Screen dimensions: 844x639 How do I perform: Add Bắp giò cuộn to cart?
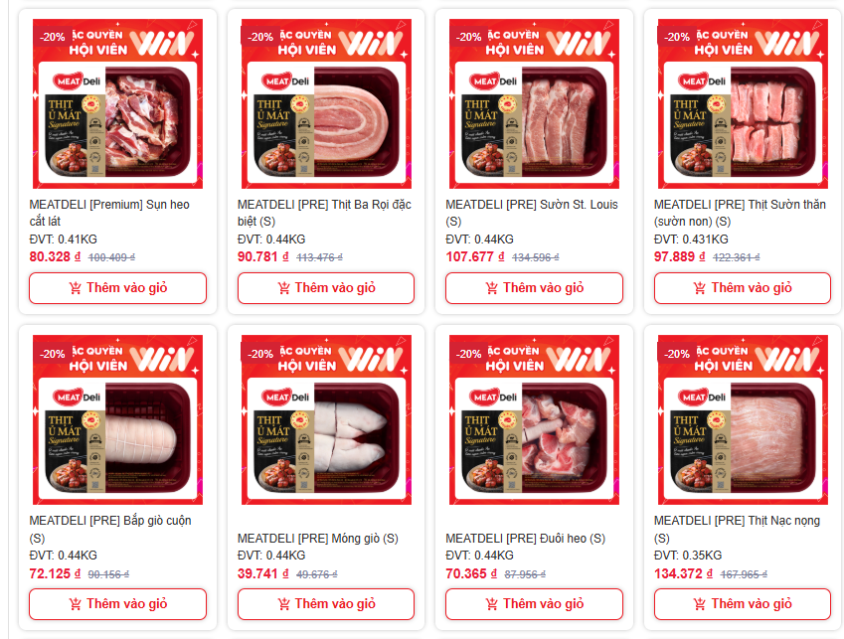(x=118, y=604)
